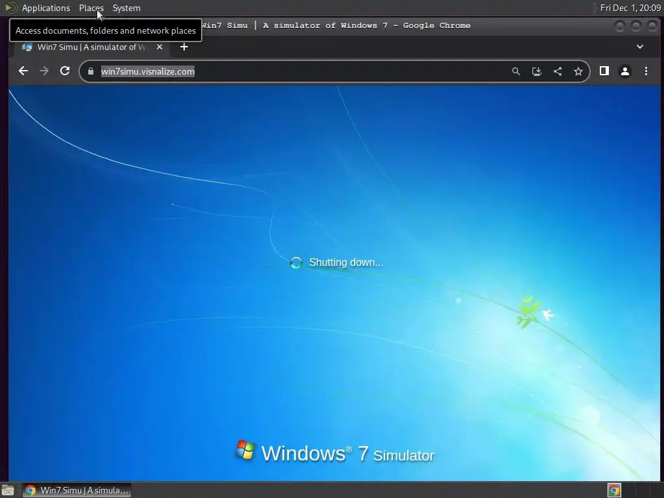Click the Chrome icon in bottom-right panel
This screenshot has width=664, height=498.
[614, 490]
